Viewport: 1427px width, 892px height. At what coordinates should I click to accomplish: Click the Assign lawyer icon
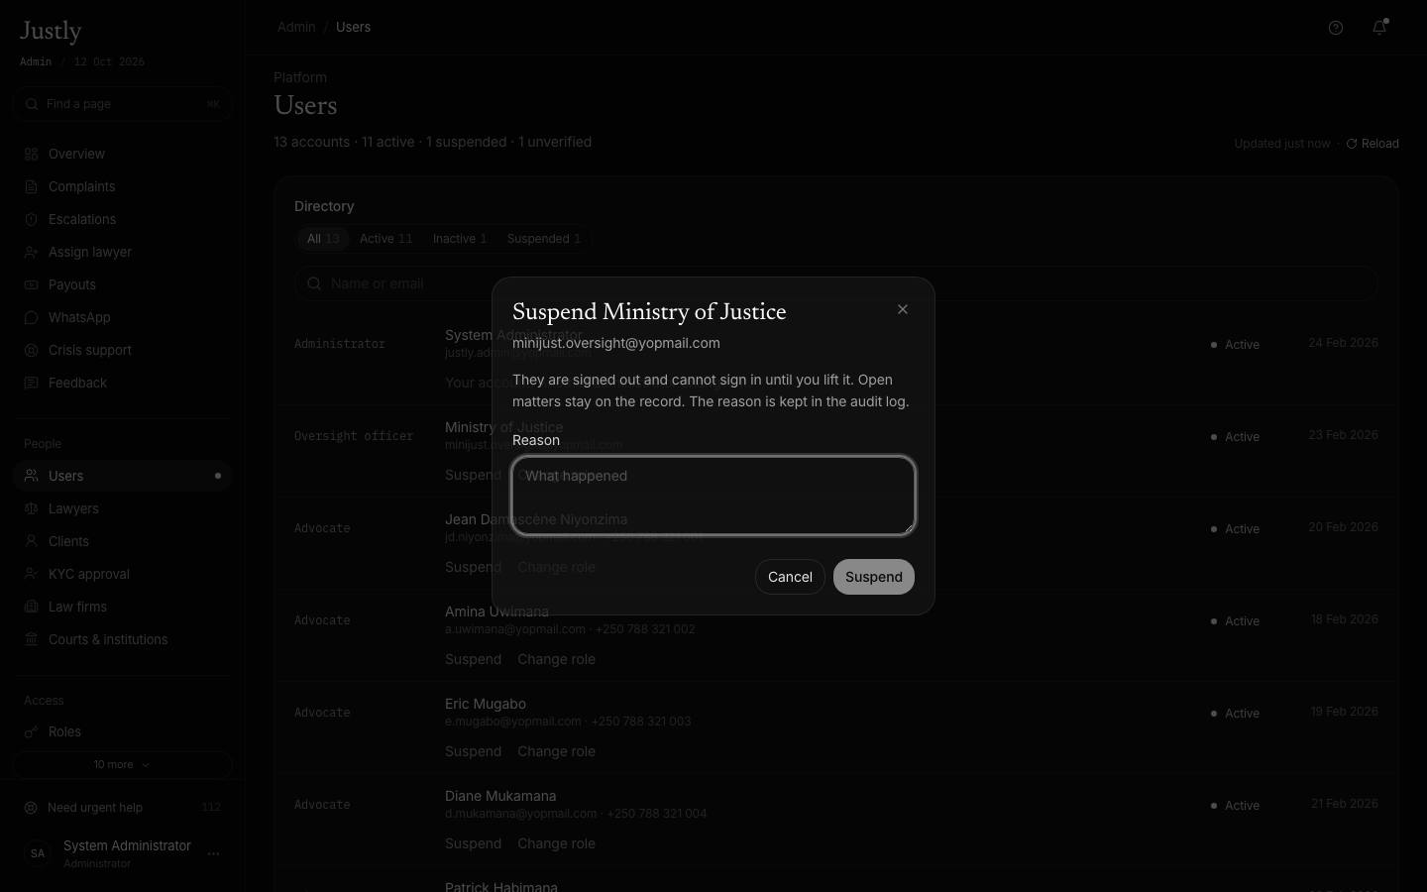[32, 252]
